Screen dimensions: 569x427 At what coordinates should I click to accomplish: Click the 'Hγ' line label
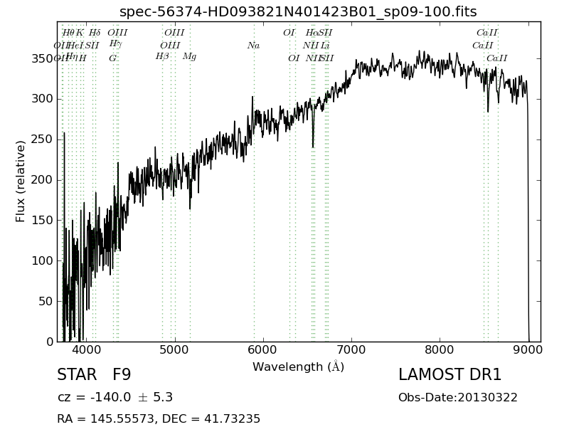pyautogui.click(x=115, y=44)
